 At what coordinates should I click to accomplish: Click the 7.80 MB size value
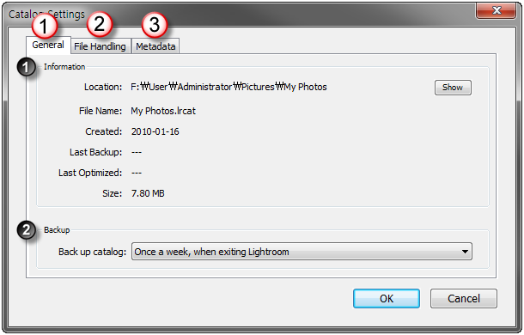tap(148, 193)
